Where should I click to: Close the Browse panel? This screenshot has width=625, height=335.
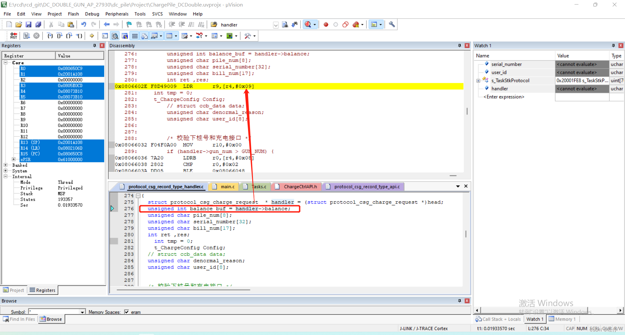coord(467,301)
